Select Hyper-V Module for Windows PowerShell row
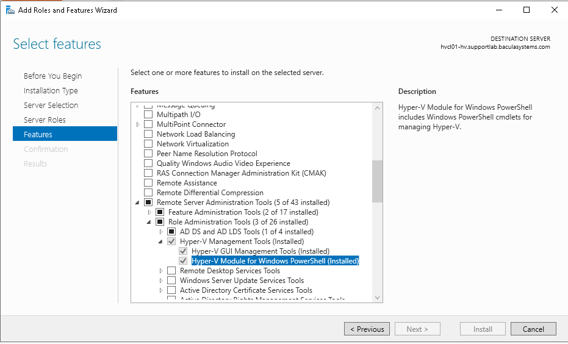 pyautogui.click(x=275, y=261)
